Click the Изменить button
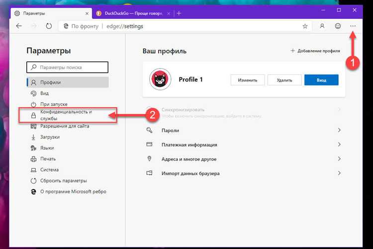Screen dimensions: 373x249 pyautogui.click(x=247, y=80)
